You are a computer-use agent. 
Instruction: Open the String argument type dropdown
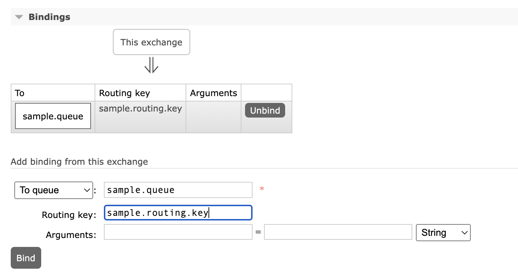(443, 233)
